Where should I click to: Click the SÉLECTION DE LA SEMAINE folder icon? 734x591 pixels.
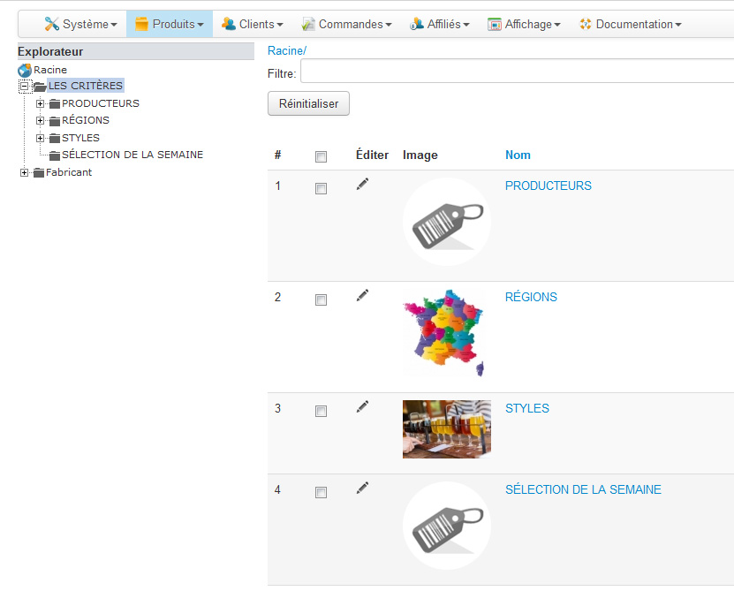(x=55, y=155)
